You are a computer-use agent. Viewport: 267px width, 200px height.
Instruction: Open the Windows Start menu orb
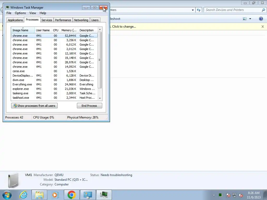7,195
